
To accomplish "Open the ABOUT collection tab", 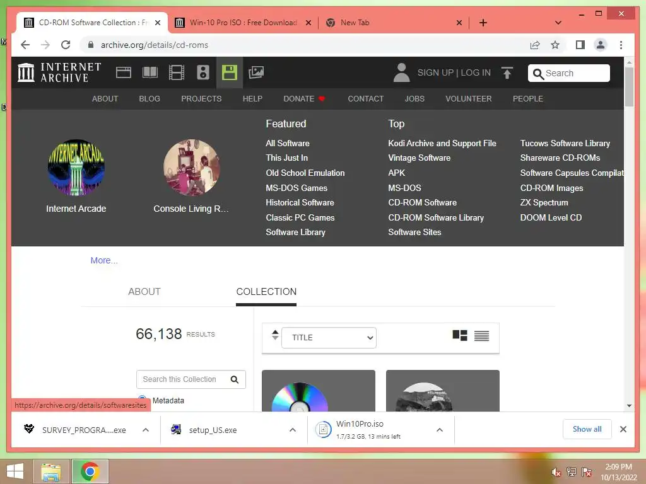I will click(x=144, y=291).
